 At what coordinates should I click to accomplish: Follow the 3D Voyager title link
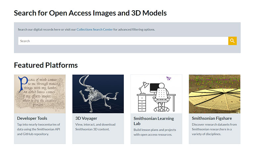[86, 118]
